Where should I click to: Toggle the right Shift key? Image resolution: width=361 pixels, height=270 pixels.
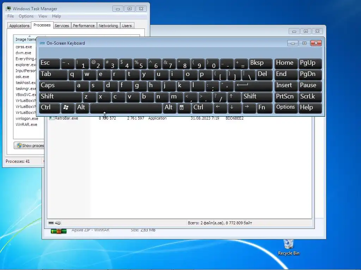(x=257, y=97)
